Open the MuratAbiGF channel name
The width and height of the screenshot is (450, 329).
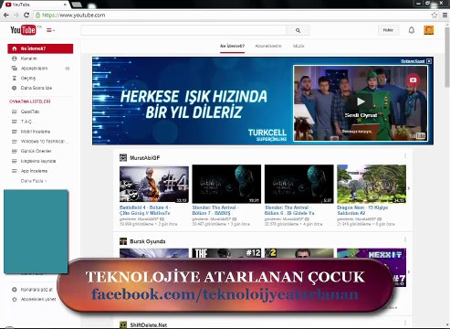[144, 158]
